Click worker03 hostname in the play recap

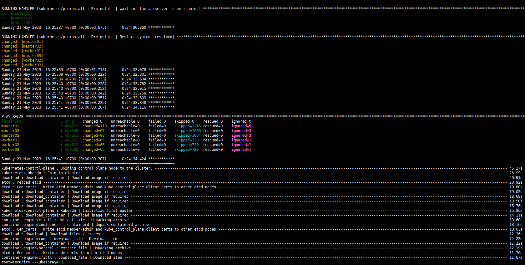10,150
